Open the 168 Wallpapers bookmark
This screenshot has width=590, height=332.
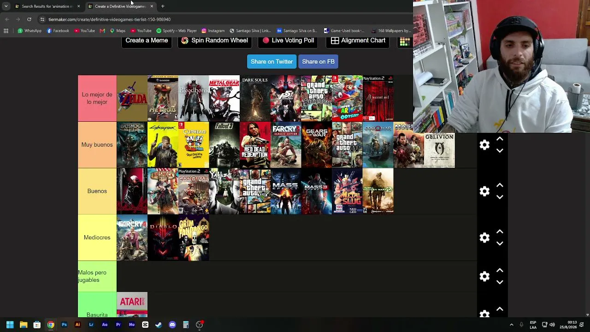(390, 31)
